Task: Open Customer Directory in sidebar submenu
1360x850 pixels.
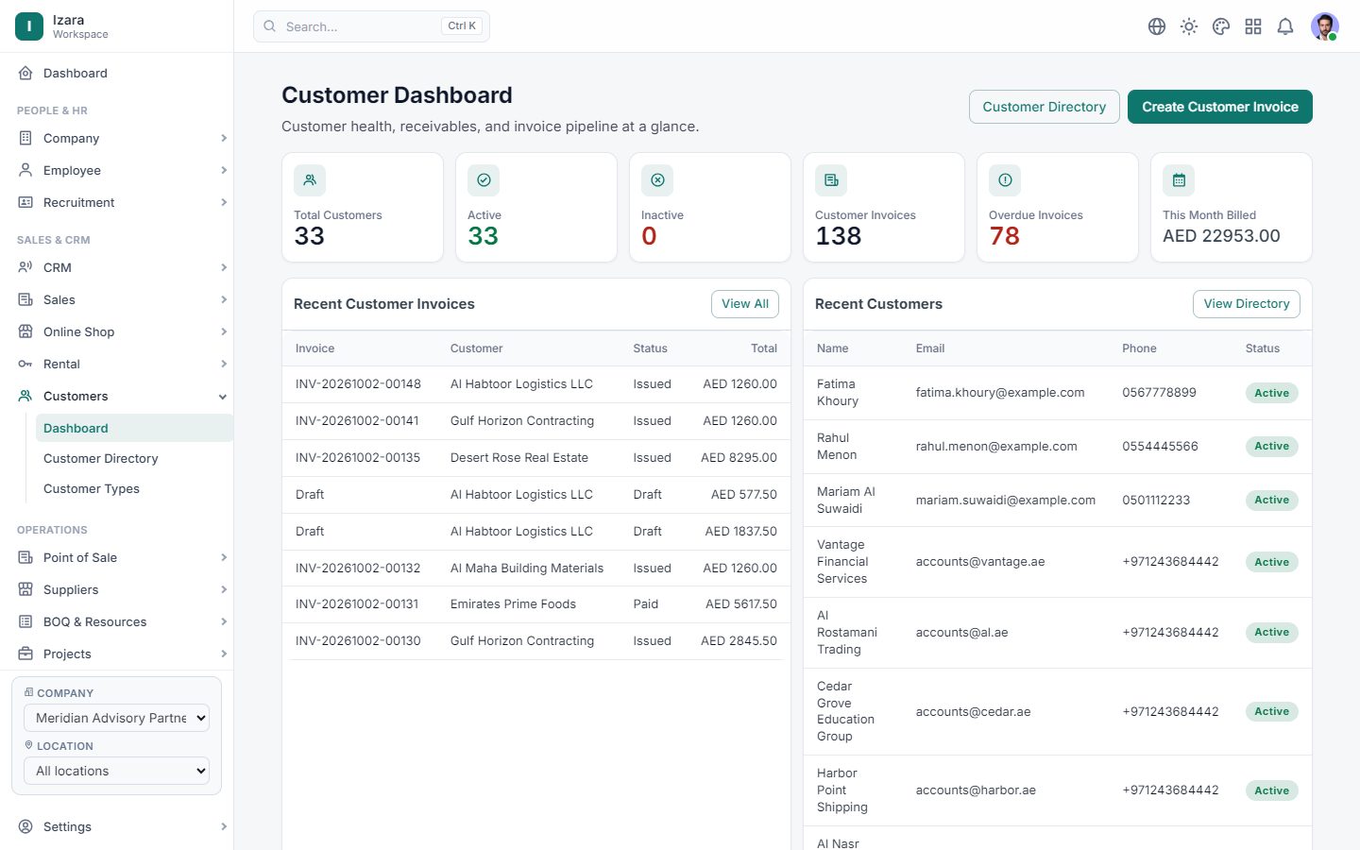Action: click(101, 458)
